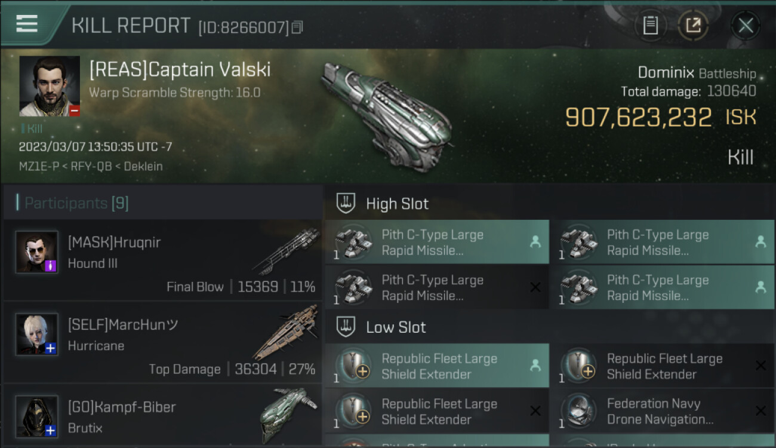
Task: Click the Dominix battleship image
Action: 385,113
